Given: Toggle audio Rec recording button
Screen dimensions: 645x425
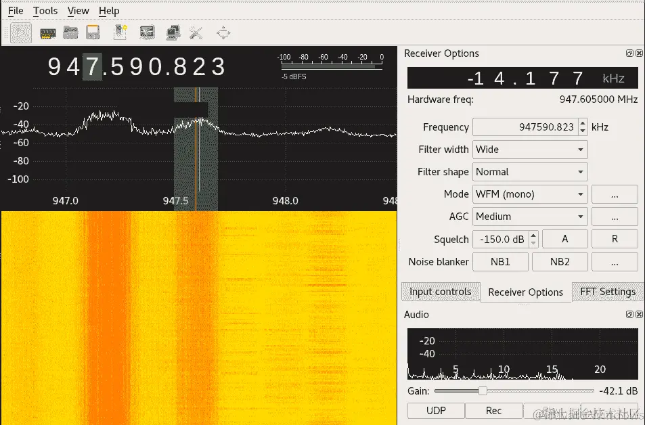Looking at the screenshot, I should point(493,411).
